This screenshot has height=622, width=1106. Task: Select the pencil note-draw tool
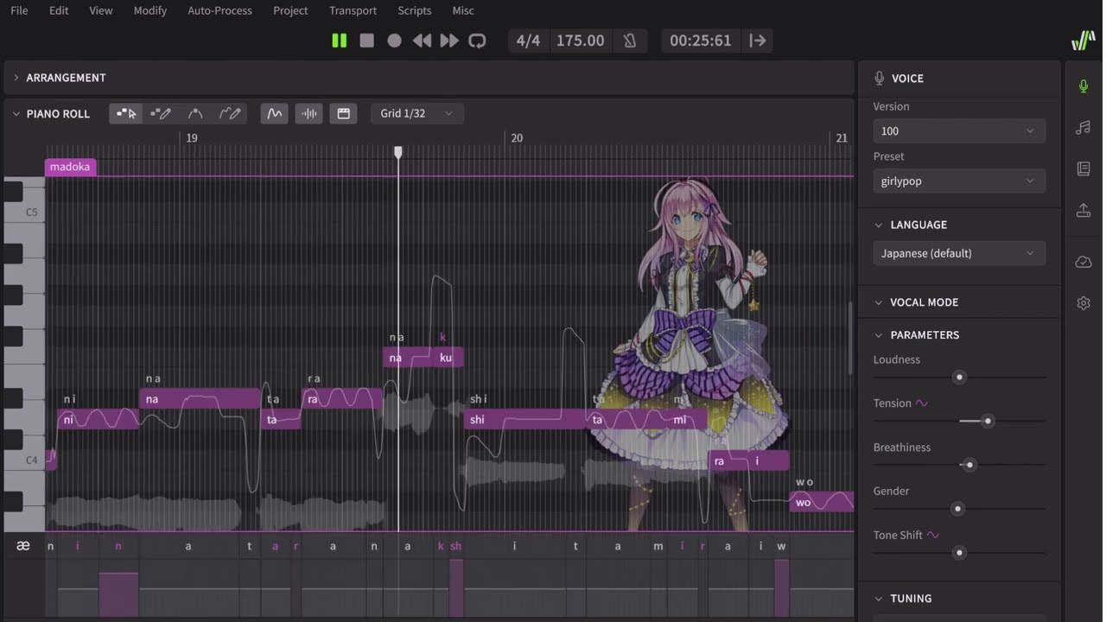161,113
